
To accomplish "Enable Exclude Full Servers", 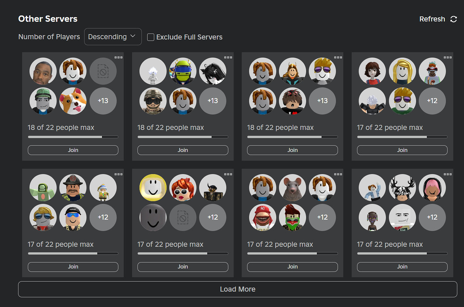I will pyautogui.click(x=151, y=37).
